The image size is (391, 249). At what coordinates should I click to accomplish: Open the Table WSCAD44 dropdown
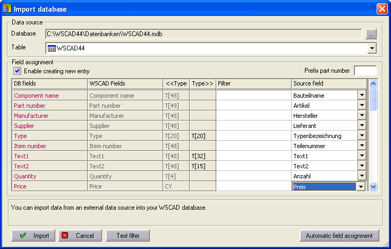click(x=372, y=48)
